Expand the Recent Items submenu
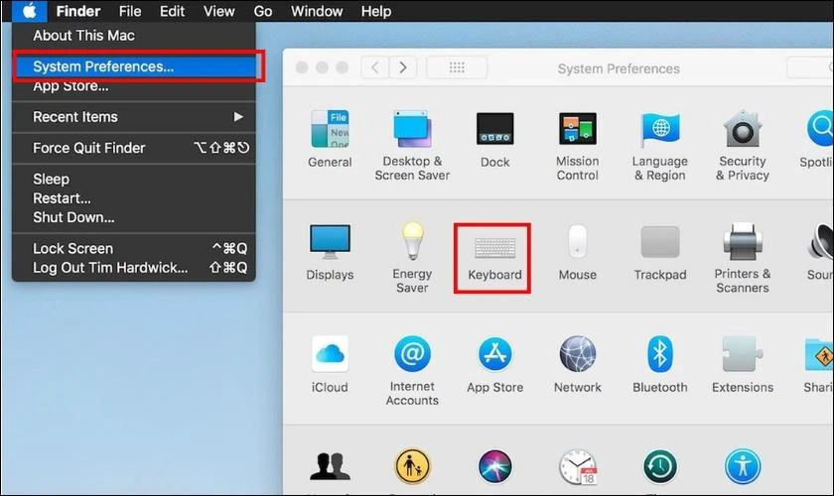Screen dimensions: 834x496 coord(134,117)
